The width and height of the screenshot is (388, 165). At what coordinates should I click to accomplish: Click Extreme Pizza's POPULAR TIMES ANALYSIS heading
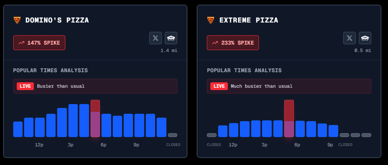tap(244, 70)
